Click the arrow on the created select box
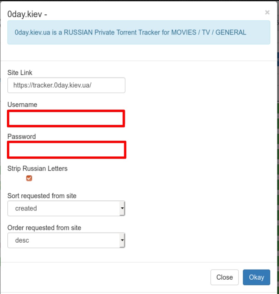Screen dimensions: 279x294 [122, 208]
